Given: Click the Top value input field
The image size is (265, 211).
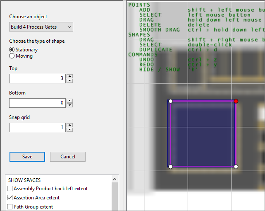Looking at the screenshot, I should [37, 78].
